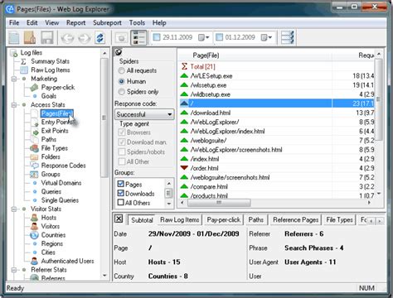The height and width of the screenshot is (298, 393).
Task: Click the refresh arrows toolbar icon
Action: (99, 38)
